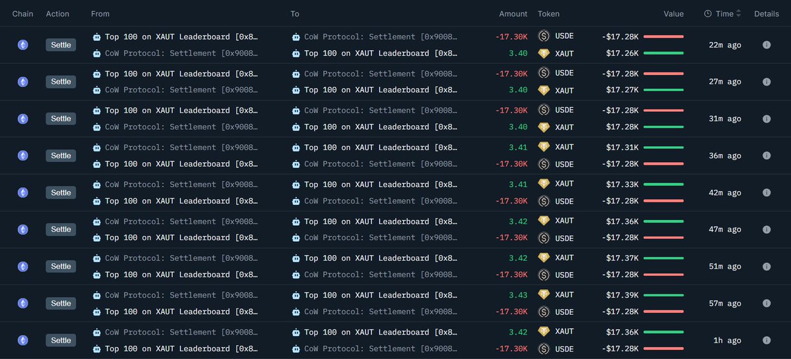Click XAUT token icon in 47m ago row
791x359 pixels.
point(544,221)
